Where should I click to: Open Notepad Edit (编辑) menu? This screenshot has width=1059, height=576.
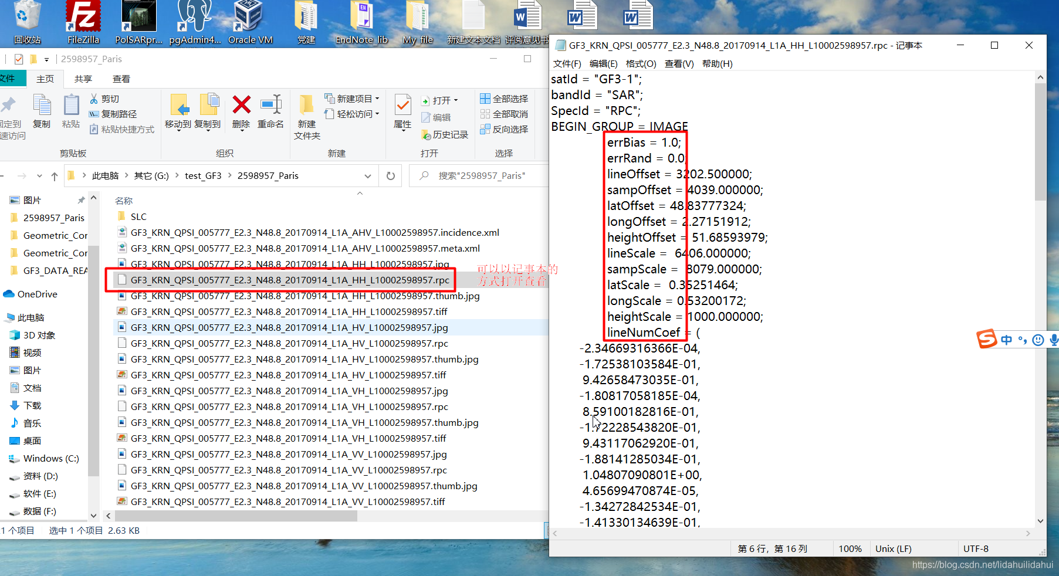point(603,63)
